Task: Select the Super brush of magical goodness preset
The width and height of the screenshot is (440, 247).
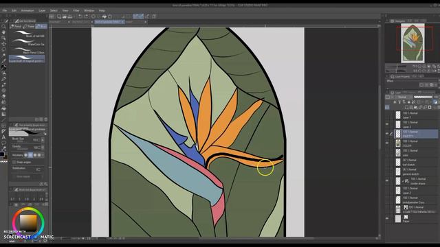Action: (27, 59)
